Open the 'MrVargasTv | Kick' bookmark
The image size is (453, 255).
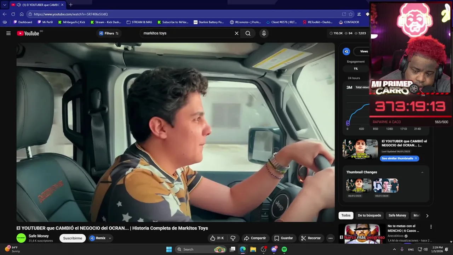pyautogui.click(x=71, y=22)
